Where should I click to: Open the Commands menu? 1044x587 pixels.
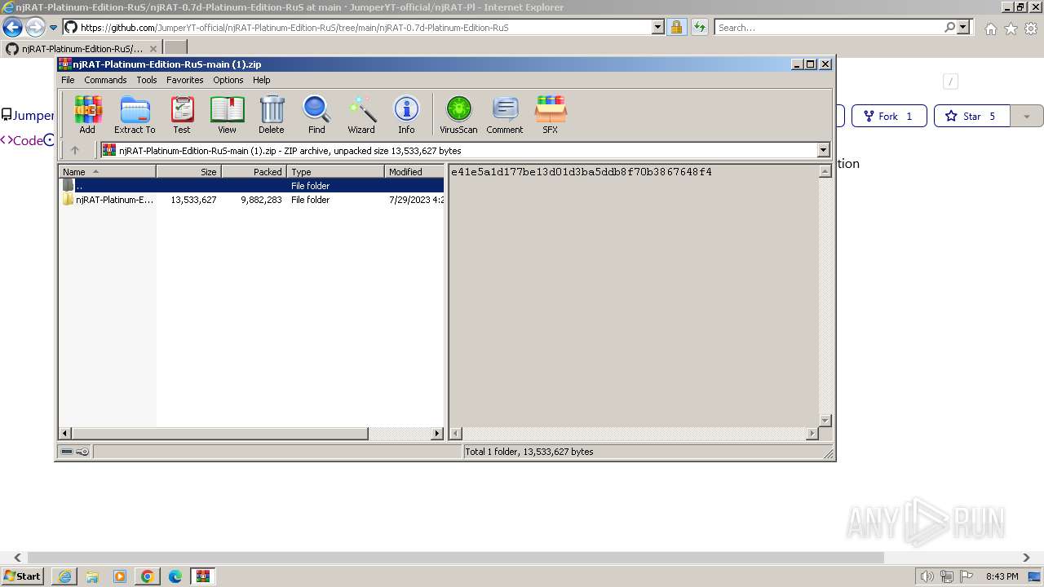click(x=105, y=80)
